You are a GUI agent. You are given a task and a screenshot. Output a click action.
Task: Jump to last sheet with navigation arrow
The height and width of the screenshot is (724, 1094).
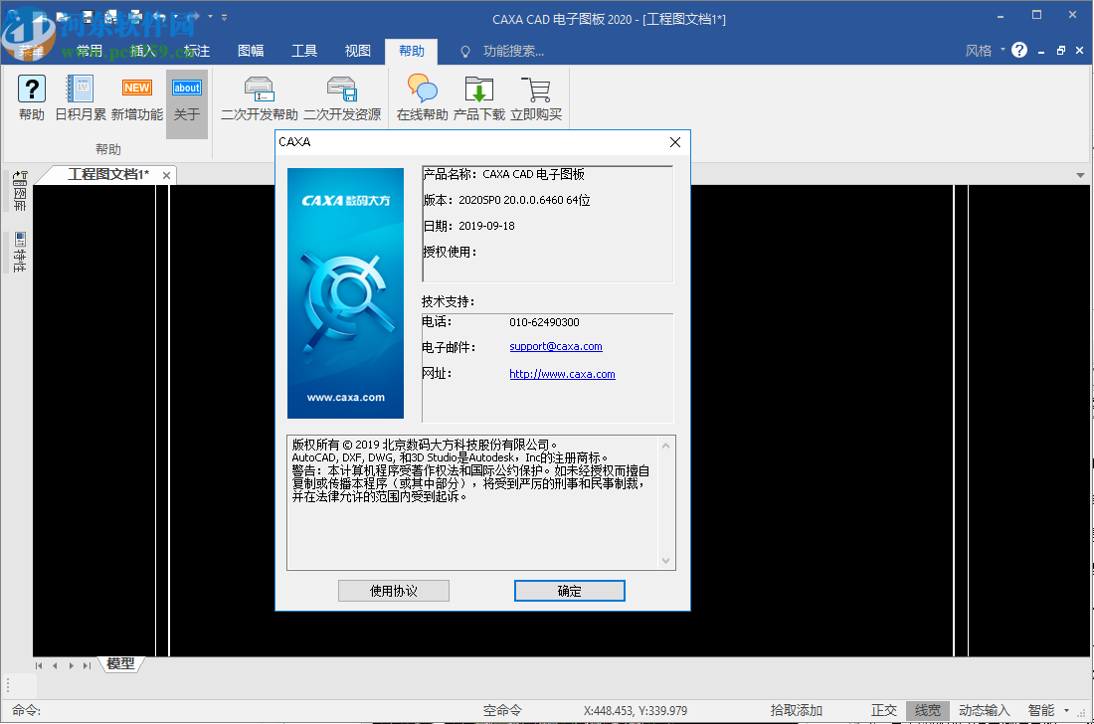tap(87, 665)
